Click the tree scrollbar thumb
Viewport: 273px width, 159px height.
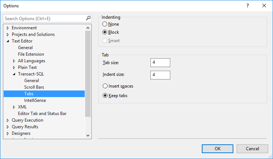pyautogui.click(x=88, y=74)
